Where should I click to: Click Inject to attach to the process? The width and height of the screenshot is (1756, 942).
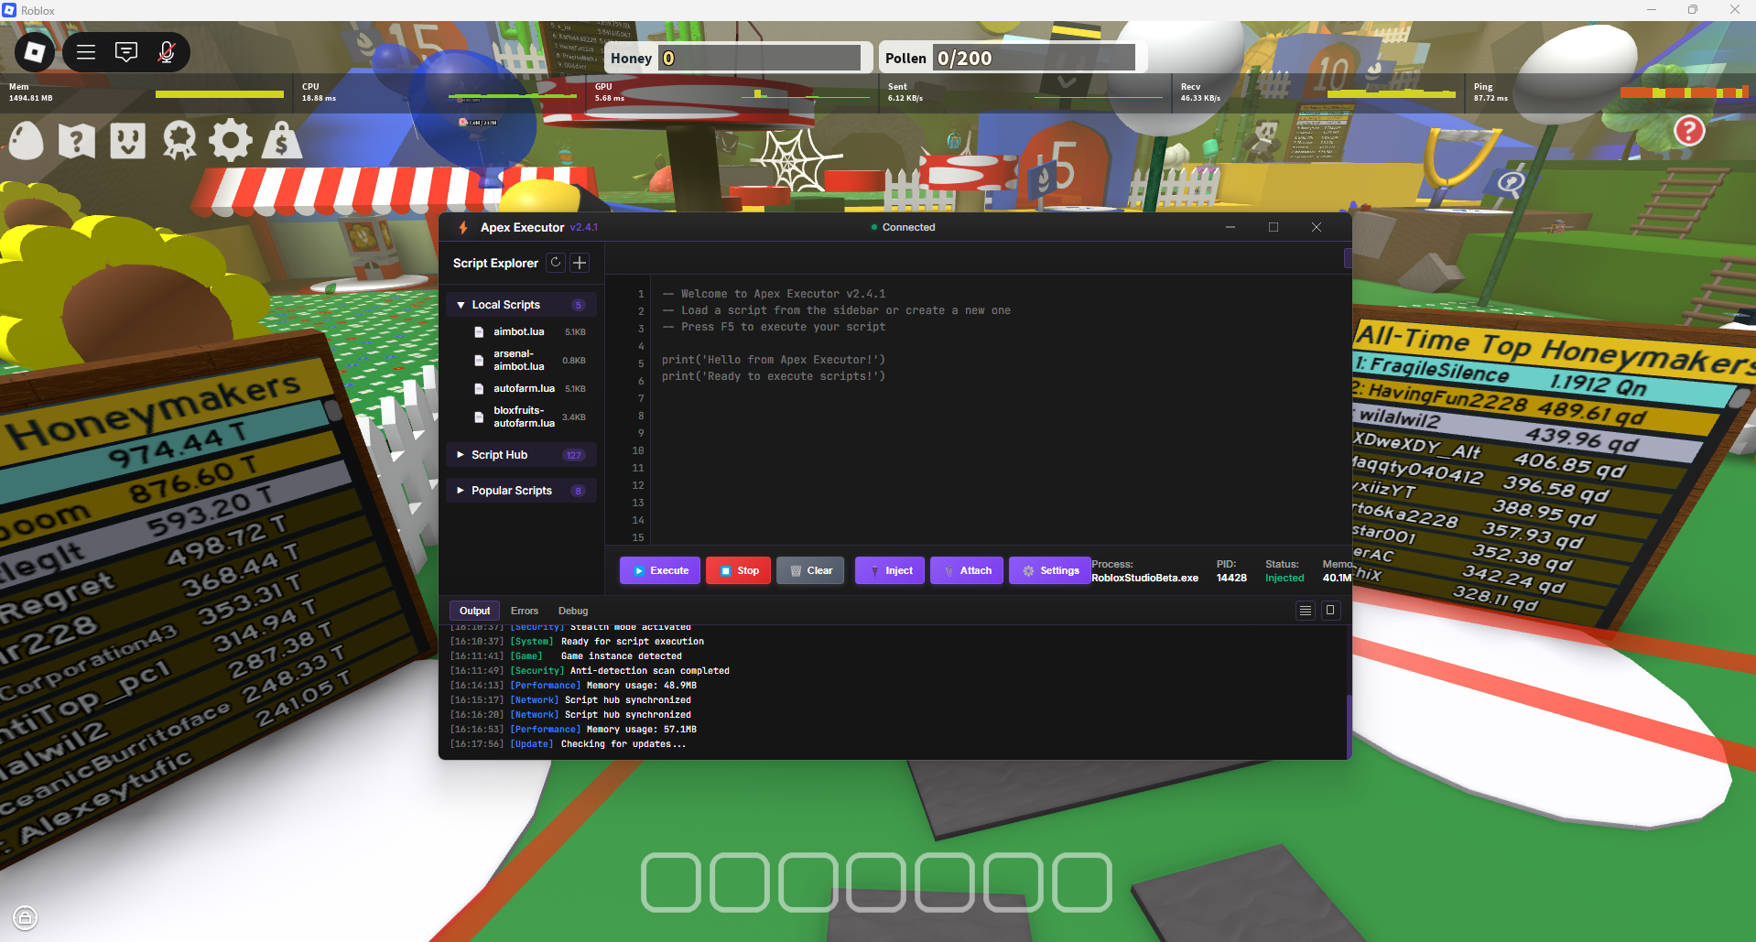[888, 570]
